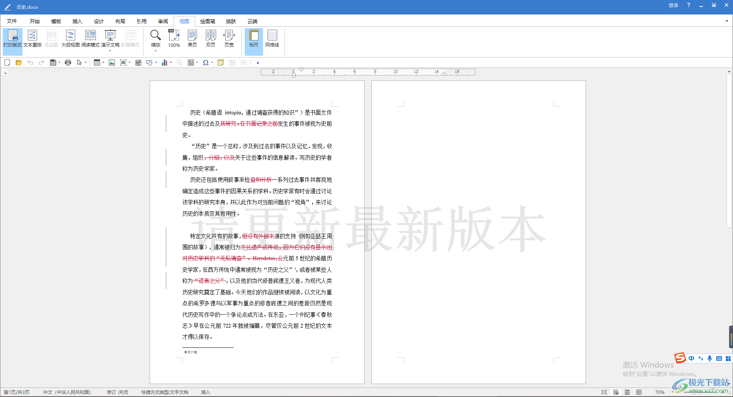Viewport: 733px width, 397px height.
Task: Expand the shapes dropdown arrow
Action: (x=156, y=63)
